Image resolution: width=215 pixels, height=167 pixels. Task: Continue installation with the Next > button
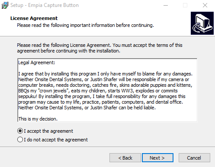(x=157, y=158)
